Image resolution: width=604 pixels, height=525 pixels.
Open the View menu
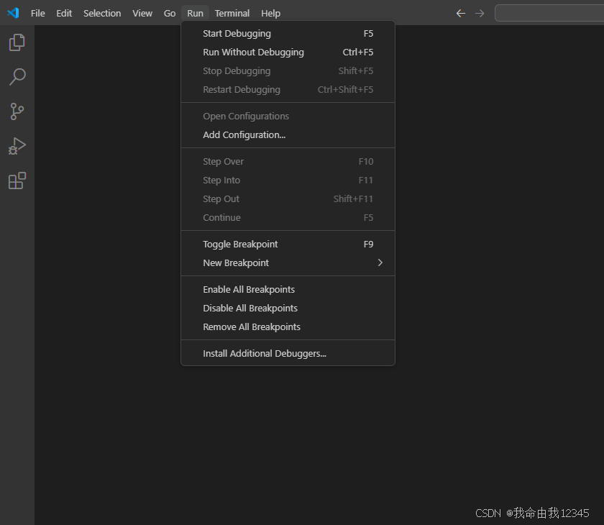click(142, 13)
